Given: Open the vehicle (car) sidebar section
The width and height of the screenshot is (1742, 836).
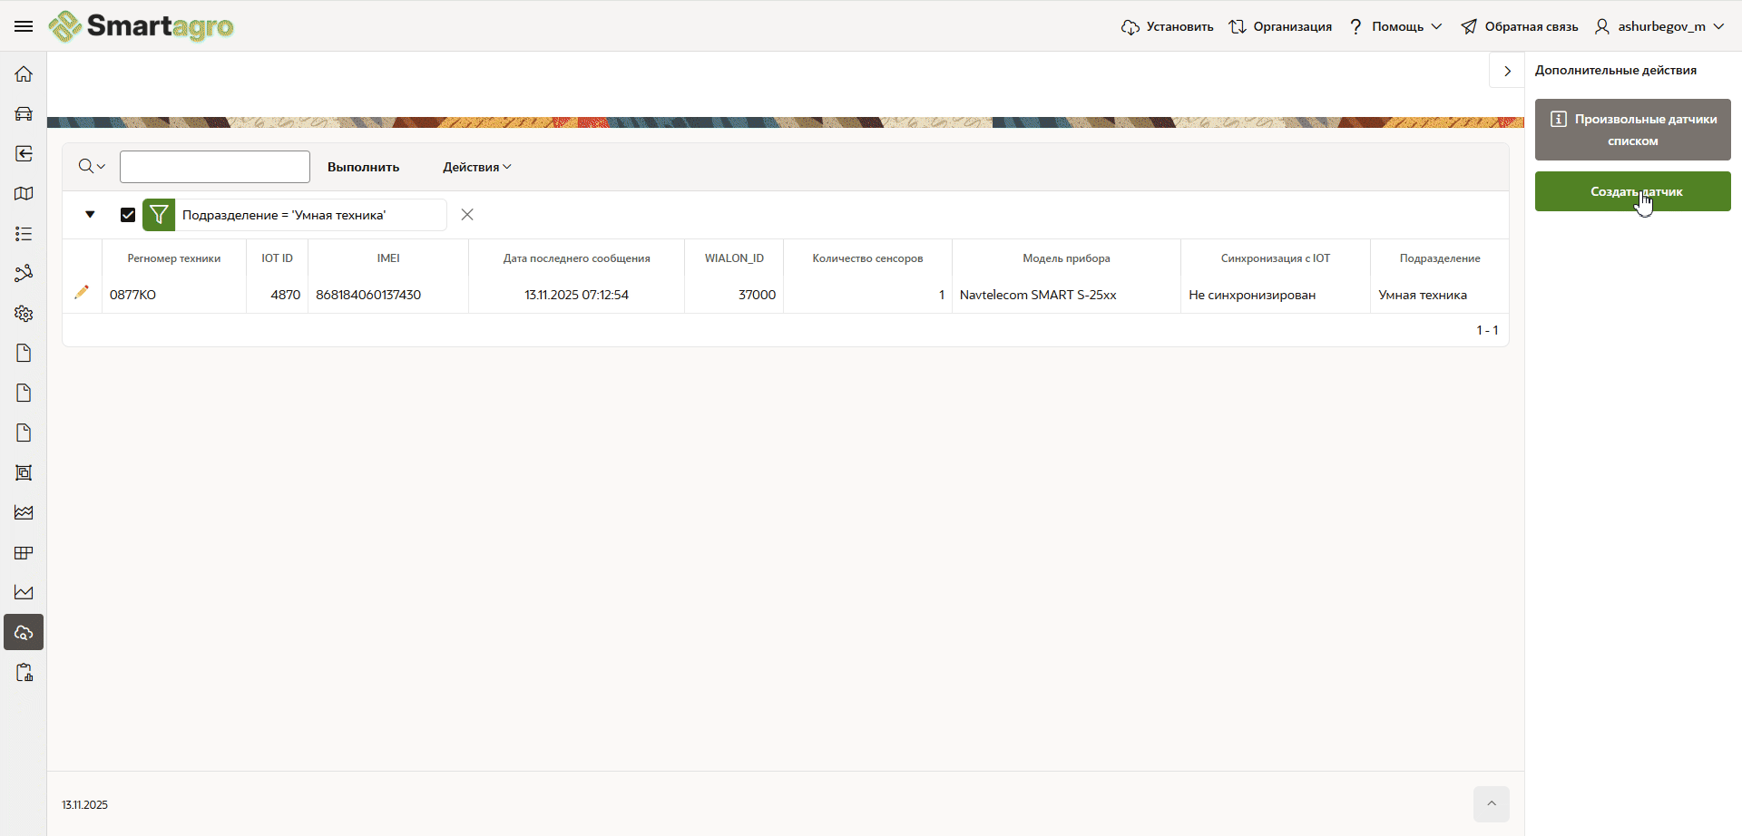Looking at the screenshot, I should point(24,114).
